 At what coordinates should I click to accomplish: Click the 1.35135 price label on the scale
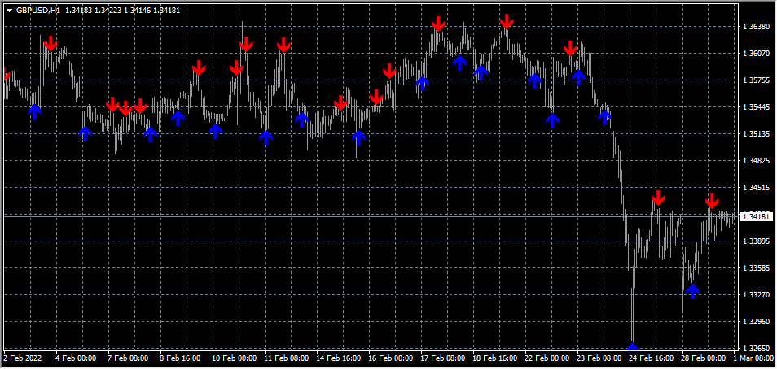click(x=757, y=134)
